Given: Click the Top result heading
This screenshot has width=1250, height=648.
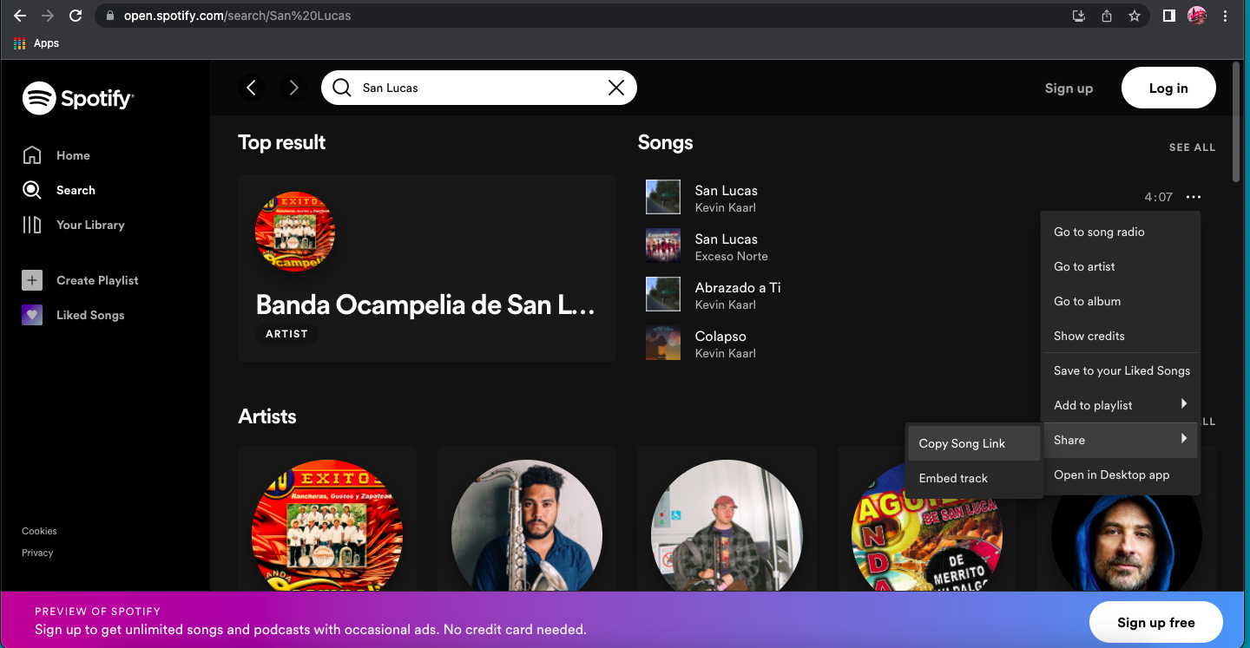Looking at the screenshot, I should pyautogui.click(x=282, y=142).
